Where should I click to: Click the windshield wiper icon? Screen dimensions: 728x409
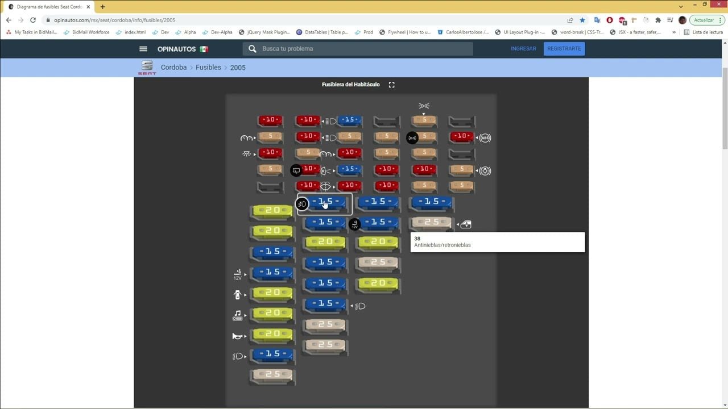325,186
